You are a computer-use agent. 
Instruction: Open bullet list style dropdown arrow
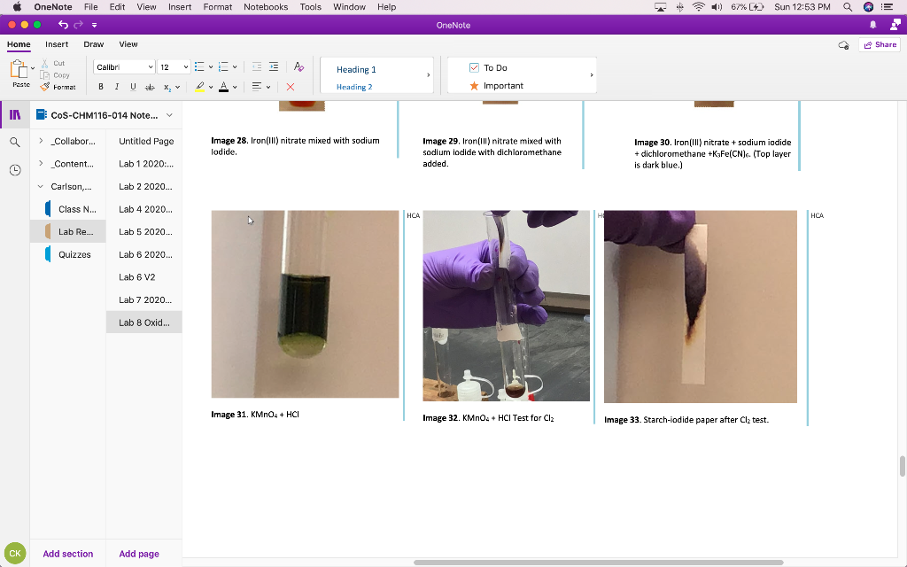tap(211, 67)
